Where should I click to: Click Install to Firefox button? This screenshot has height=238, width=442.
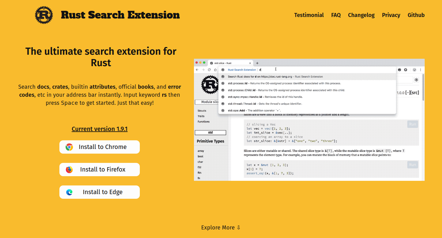point(100,170)
